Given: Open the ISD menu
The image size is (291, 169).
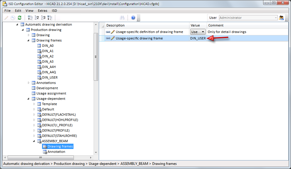Looking at the screenshot, I should [x=54, y=11].
